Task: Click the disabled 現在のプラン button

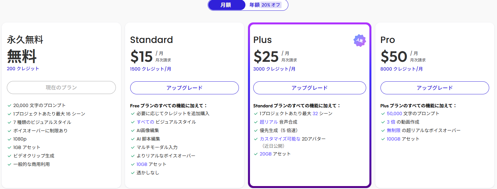Action: pyautogui.click(x=61, y=88)
